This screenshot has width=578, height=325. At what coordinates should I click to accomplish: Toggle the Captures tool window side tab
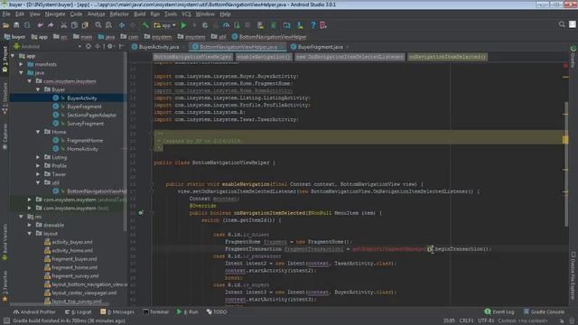(x=5, y=136)
